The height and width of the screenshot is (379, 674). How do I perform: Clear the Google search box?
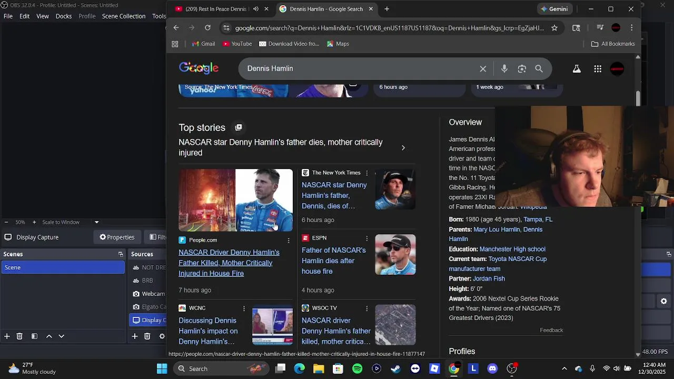[483, 68]
